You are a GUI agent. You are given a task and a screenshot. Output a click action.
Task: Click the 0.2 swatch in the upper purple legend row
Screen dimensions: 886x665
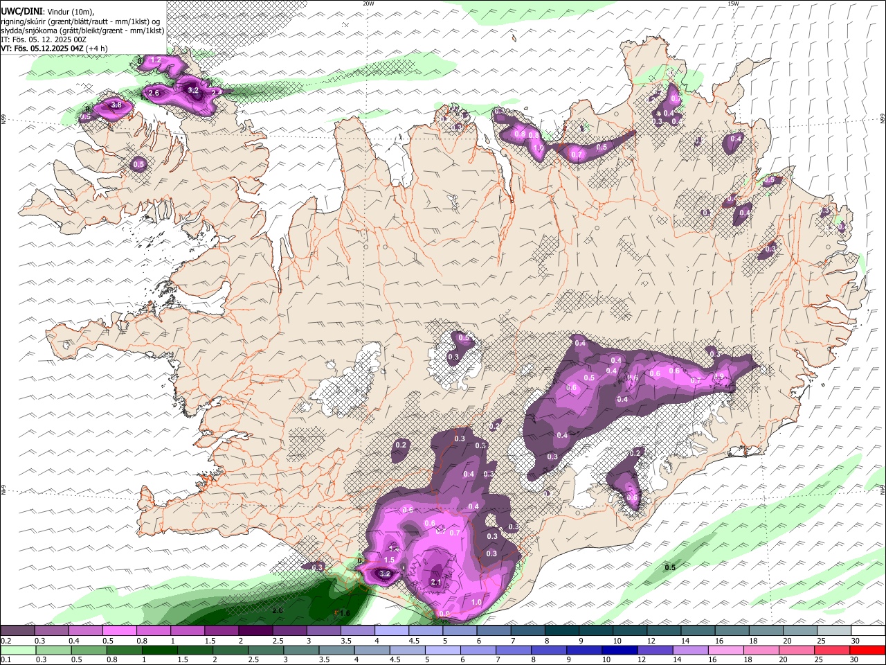pyautogui.click(x=17, y=631)
